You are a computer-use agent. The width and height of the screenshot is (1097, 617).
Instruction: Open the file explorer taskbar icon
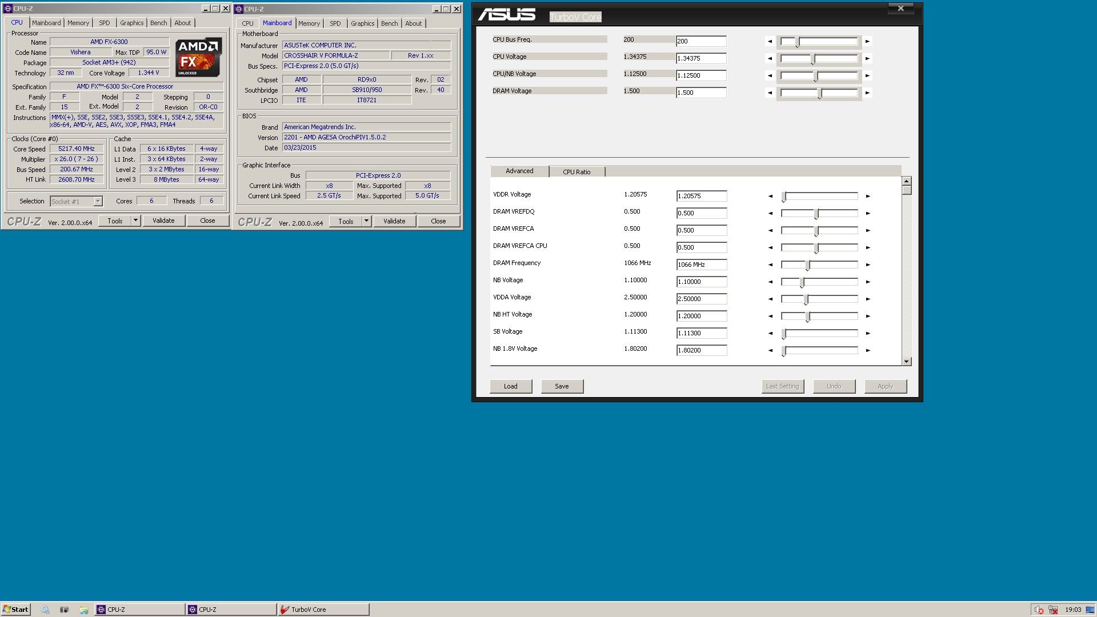[83, 610]
